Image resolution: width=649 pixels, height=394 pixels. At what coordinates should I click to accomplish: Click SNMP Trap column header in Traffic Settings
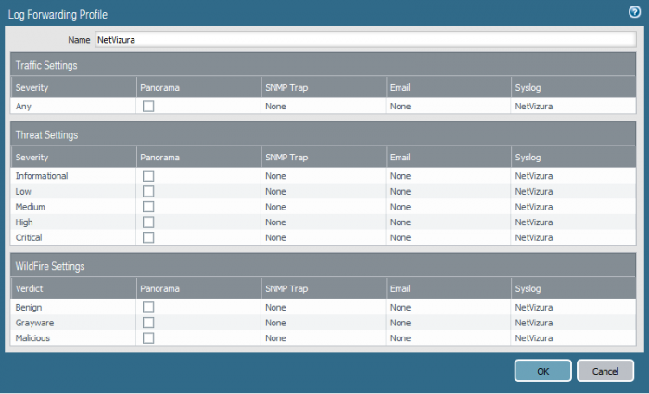(324, 87)
